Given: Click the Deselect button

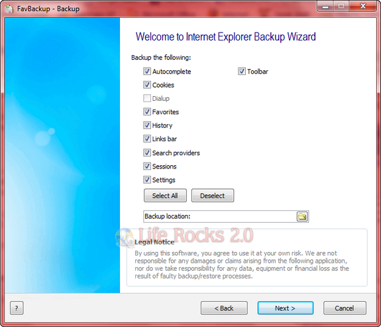Looking at the screenshot, I should pos(213,196).
